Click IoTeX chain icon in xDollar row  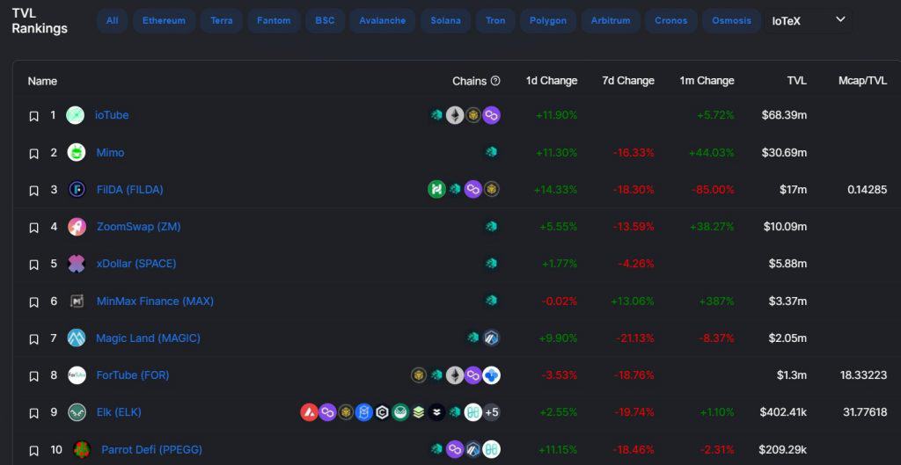click(491, 264)
